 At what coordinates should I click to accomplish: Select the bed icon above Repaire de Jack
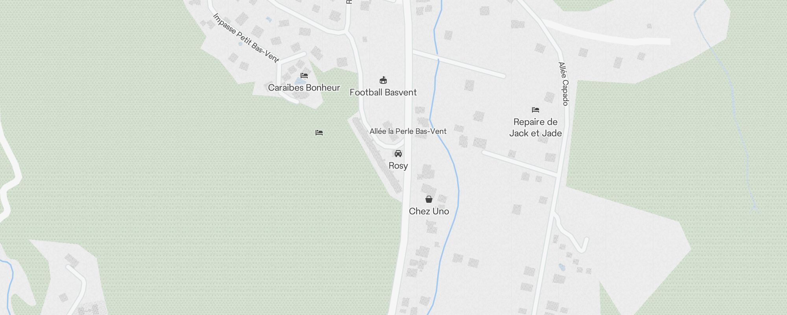[x=536, y=110]
